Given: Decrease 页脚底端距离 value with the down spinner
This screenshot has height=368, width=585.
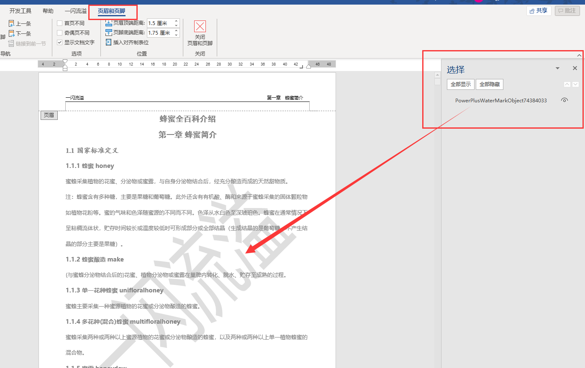Looking at the screenshot, I should [x=176, y=35].
